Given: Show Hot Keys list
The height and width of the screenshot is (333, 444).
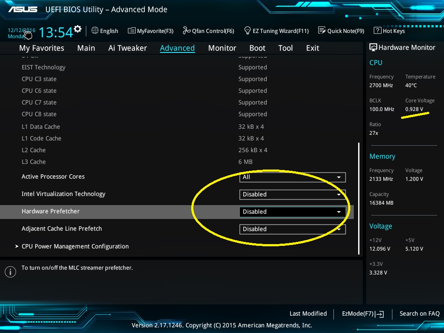Looking at the screenshot, I should 389,31.
